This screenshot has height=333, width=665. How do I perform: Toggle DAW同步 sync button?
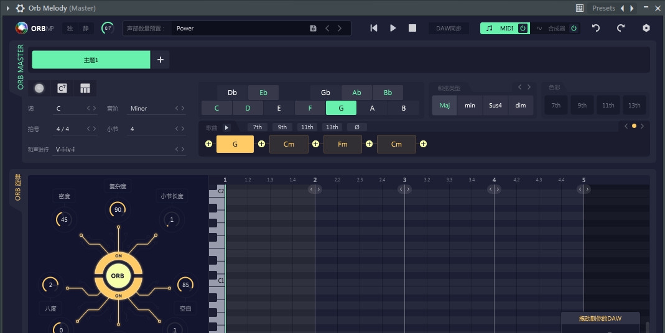pyautogui.click(x=449, y=29)
